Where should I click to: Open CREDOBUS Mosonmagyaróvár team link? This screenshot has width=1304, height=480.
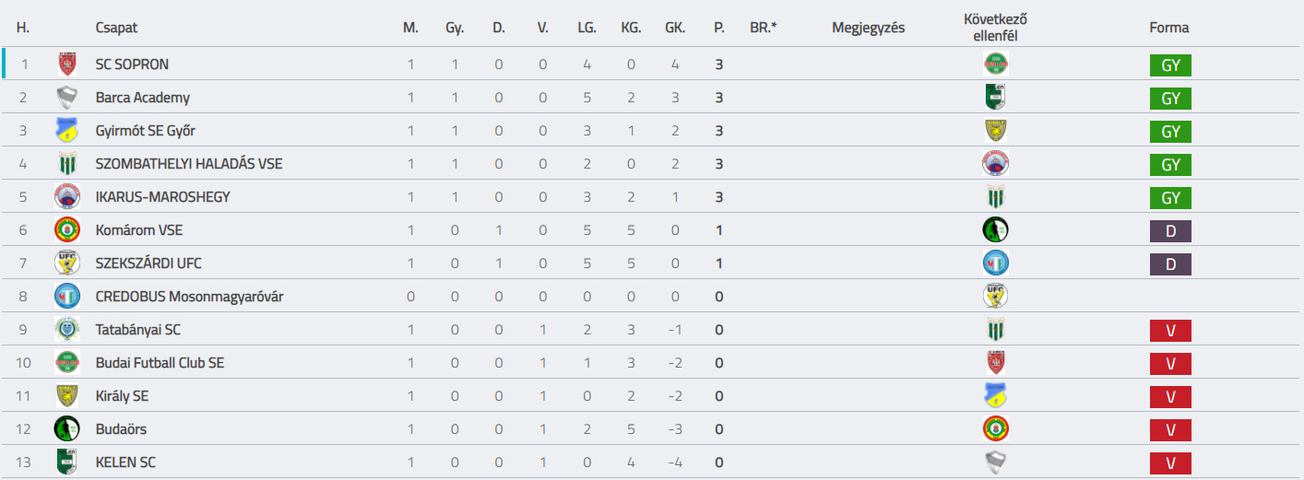(x=189, y=297)
